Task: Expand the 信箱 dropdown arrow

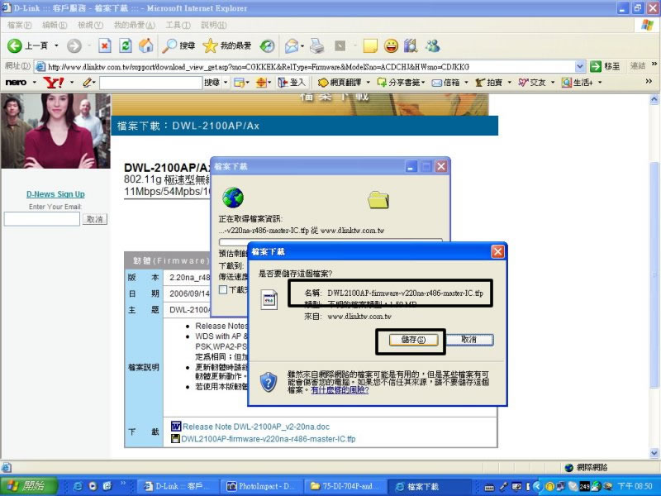Action: click(x=466, y=82)
